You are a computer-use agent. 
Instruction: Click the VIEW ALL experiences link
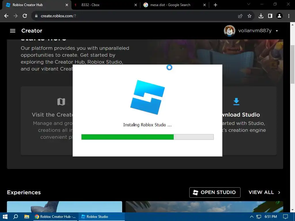coord(261,192)
